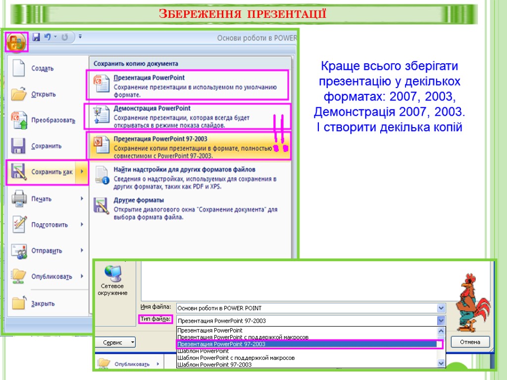The image size is (507, 380).
Task: Open the Customize Quick Access Toolbar arrow
Action: [80, 37]
